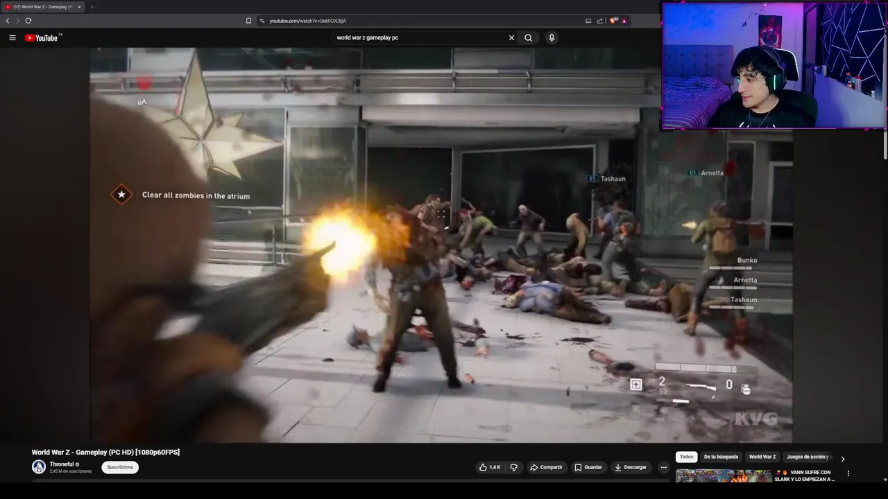Open site settings icon before URL

coord(262,21)
